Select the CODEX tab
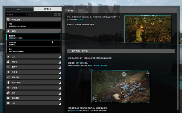The width and height of the screenshot is (182, 113). pyautogui.click(x=48, y=9)
